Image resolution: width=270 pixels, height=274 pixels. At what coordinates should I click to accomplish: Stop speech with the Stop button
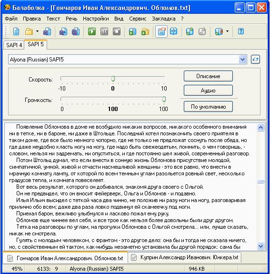[x=117, y=31]
